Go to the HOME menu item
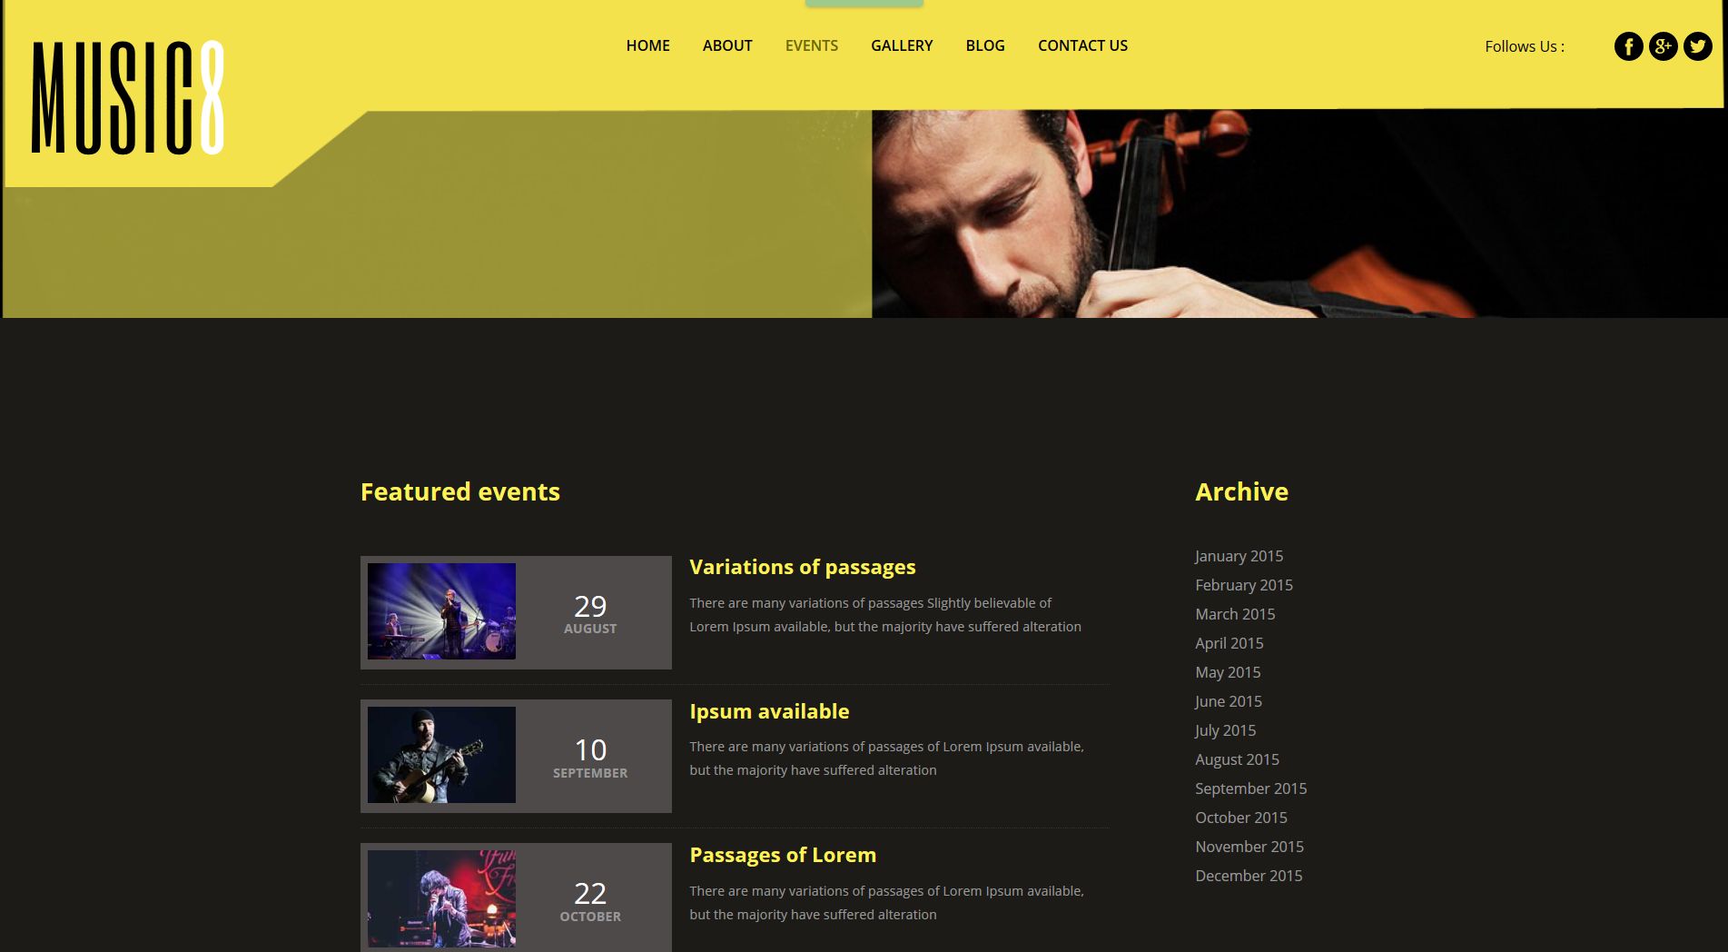The height and width of the screenshot is (952, 1728). tap(647, 45)
